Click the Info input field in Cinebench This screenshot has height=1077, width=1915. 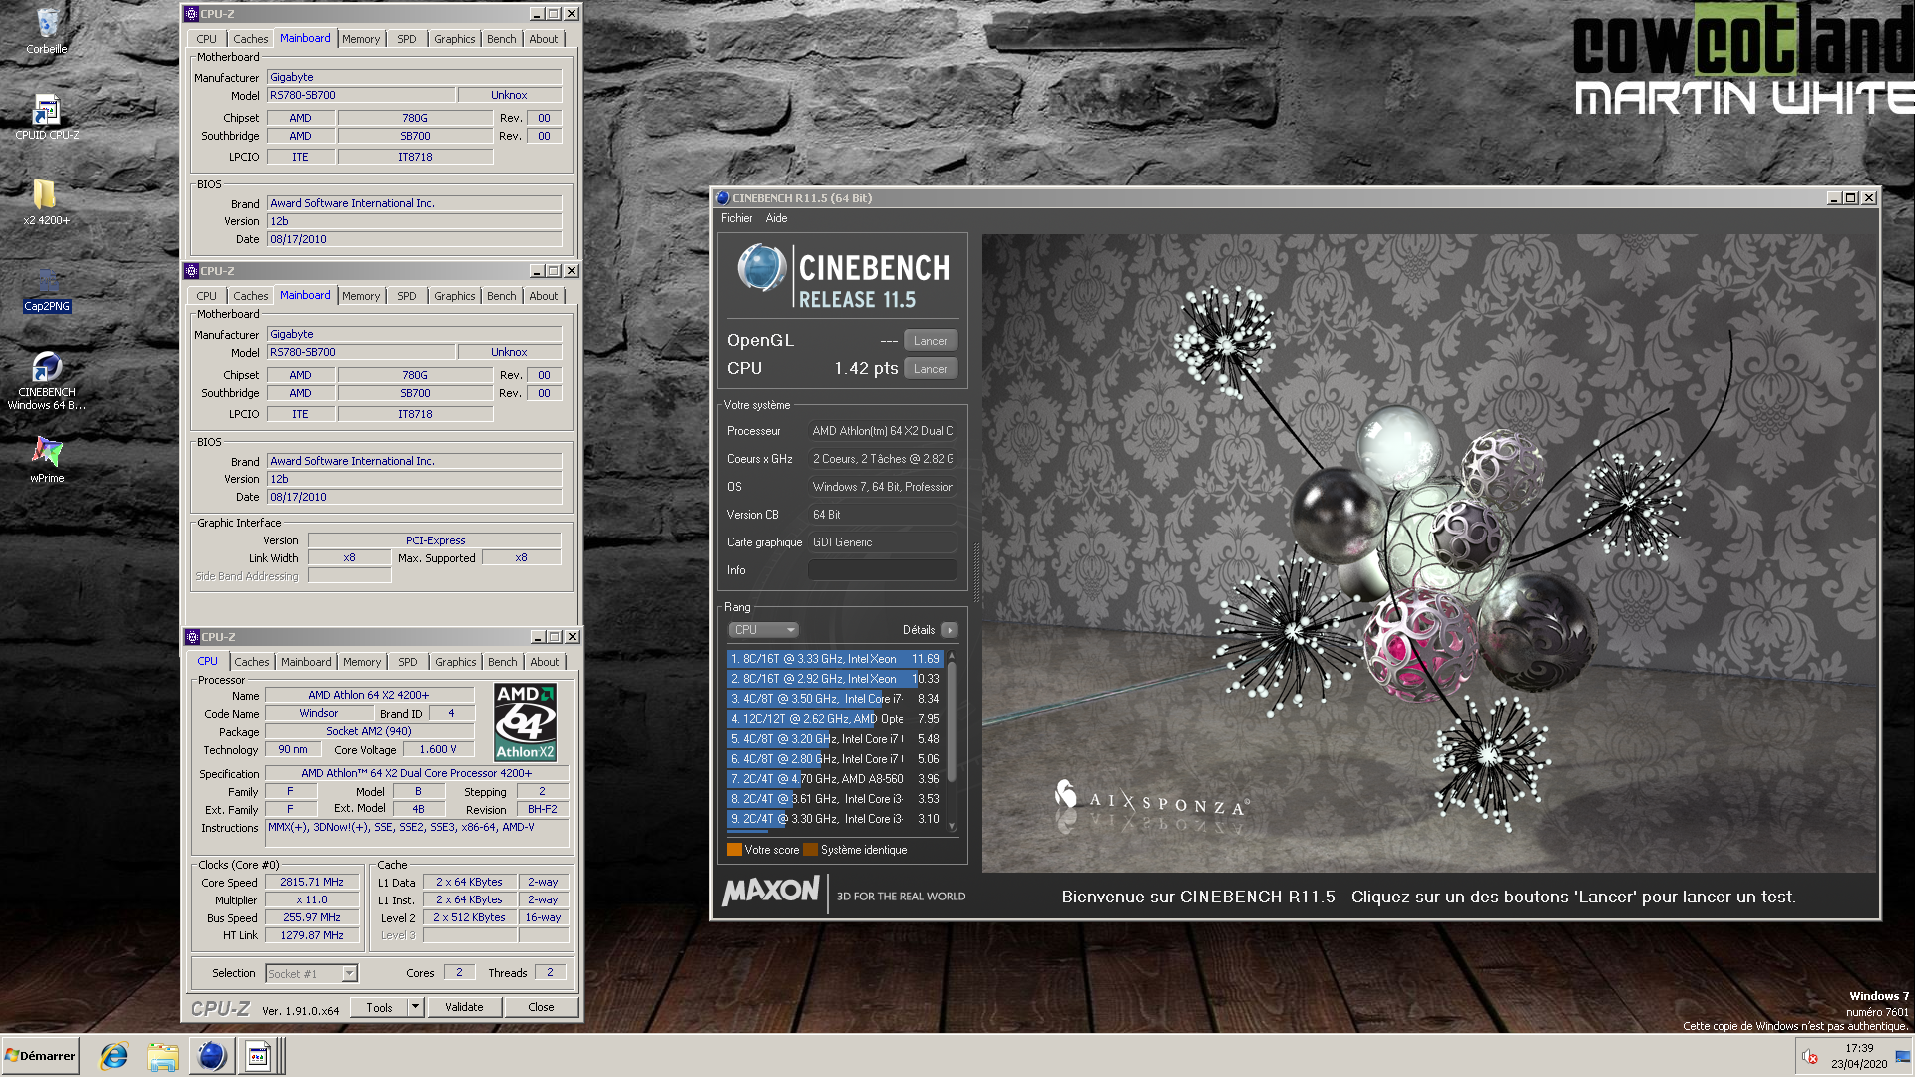(x=882, y=570)
